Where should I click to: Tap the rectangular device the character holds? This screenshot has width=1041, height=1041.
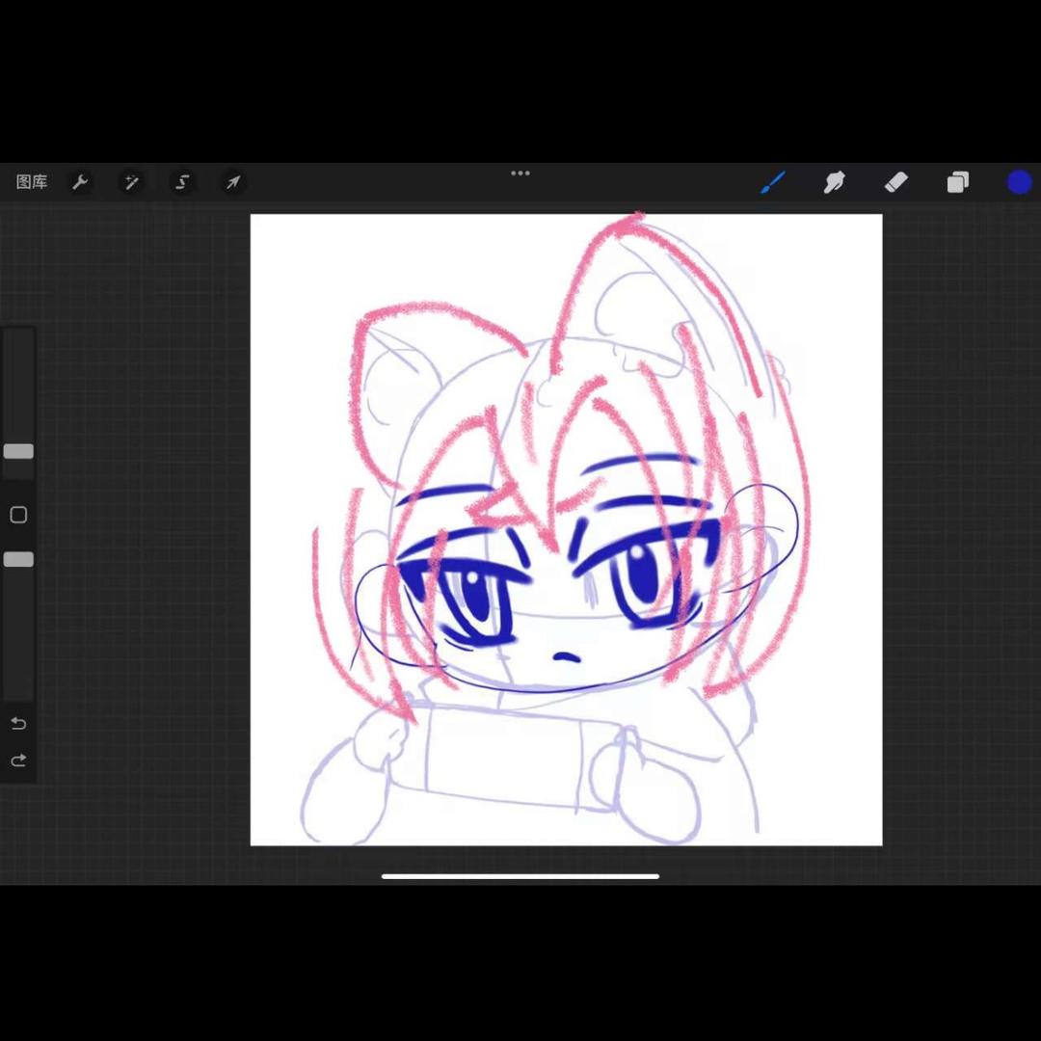(501, 757)
